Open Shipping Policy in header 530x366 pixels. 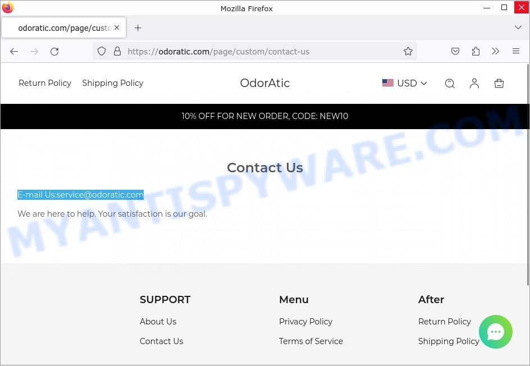(x=112, y=83)
